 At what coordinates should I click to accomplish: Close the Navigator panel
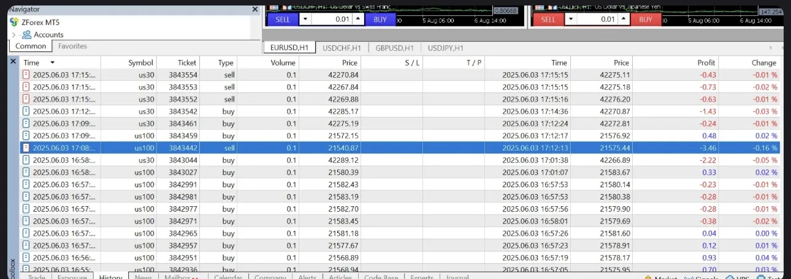255,9
